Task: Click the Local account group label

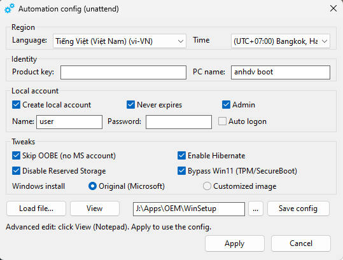Action: (x=35, y=91)
